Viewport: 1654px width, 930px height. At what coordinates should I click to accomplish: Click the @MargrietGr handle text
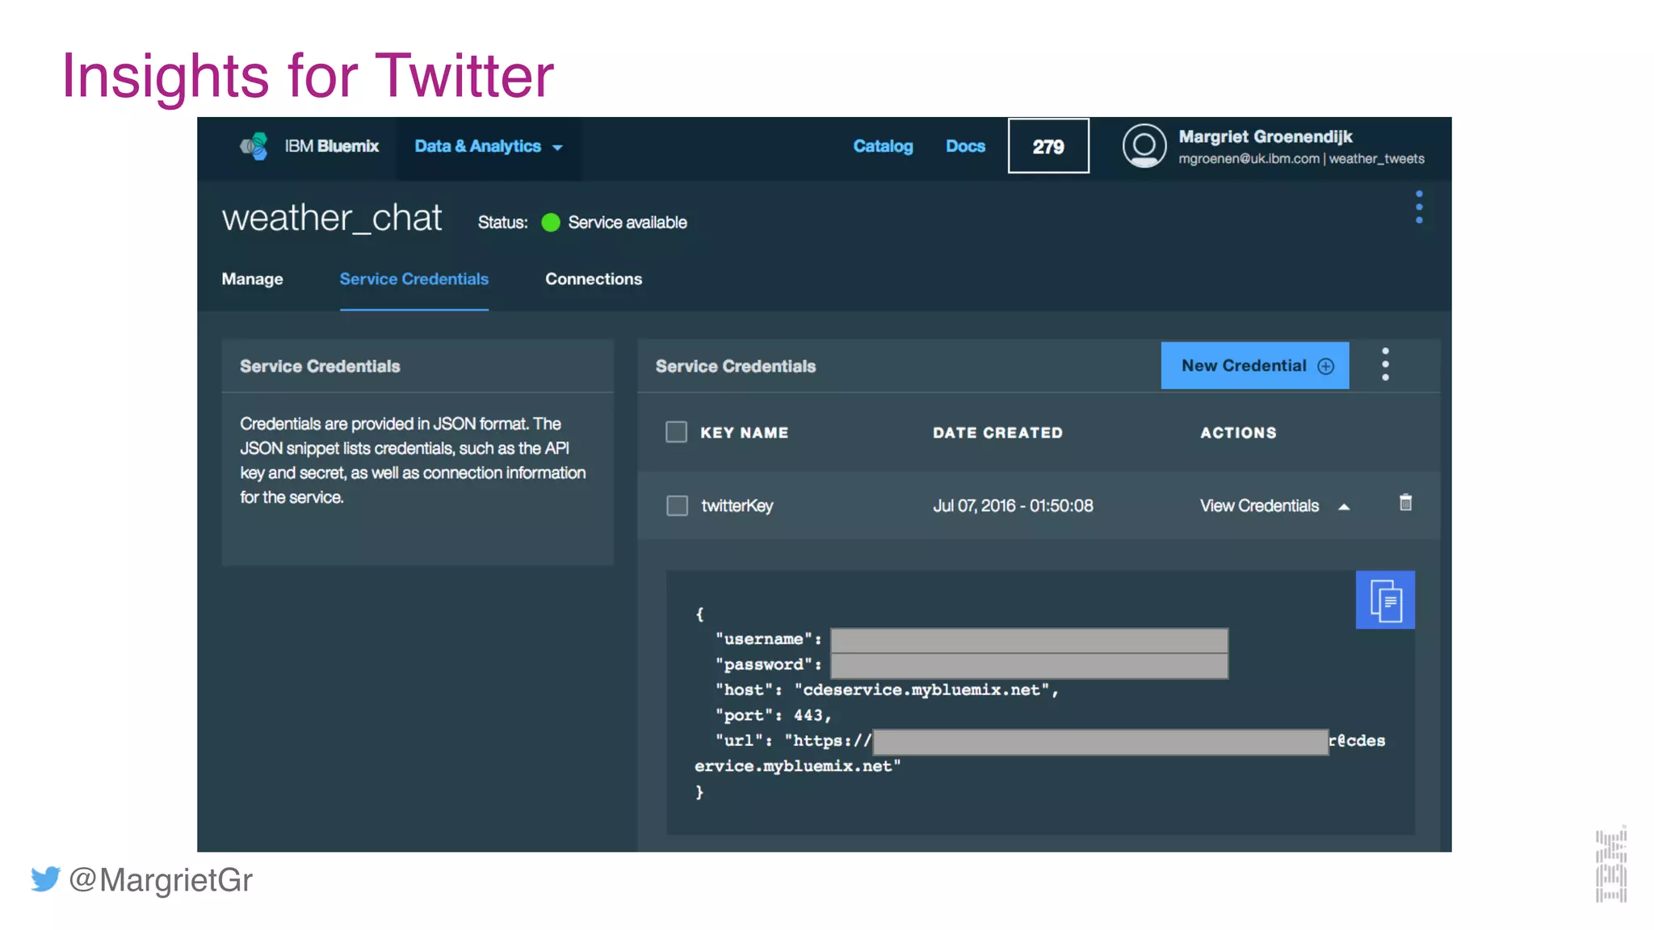(161, 880)
